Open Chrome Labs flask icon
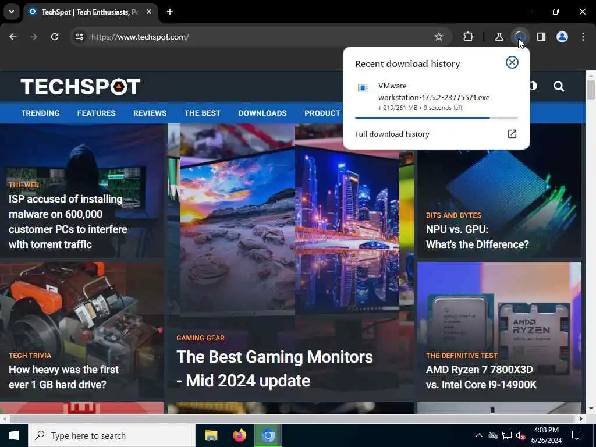596x447 pixels. 499,37
